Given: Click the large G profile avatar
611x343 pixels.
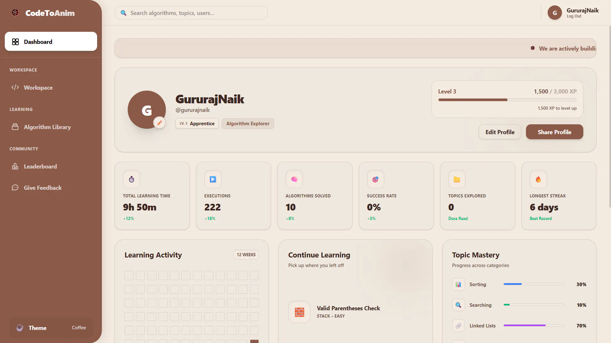Looking at the screenshot, I should click(x=147, y=110).
